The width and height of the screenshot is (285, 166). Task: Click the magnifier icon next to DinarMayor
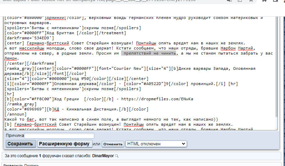[x=117, y=156]
